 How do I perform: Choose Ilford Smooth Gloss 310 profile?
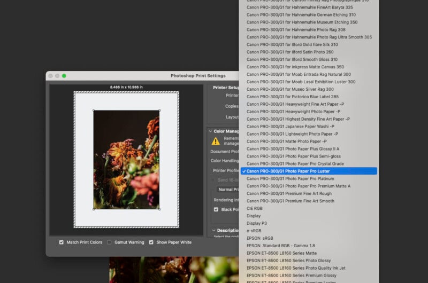pos(309,59)
